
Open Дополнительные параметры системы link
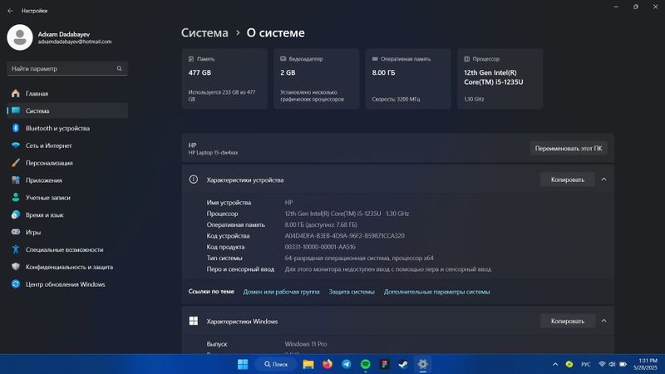(437, 292)
